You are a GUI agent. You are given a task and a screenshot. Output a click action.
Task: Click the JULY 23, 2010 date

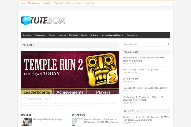pos(128,63)
